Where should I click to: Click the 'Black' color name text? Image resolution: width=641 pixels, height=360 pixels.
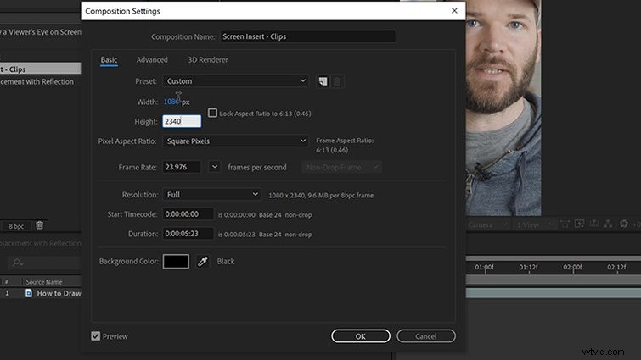pyautogui.click(x=226, y=262)
